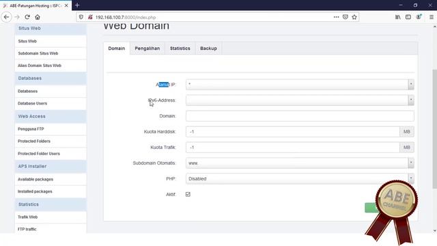This screenshot has width=437, height=246.
Task: Open the tracking protection shield icon
Action: [81, 17]
